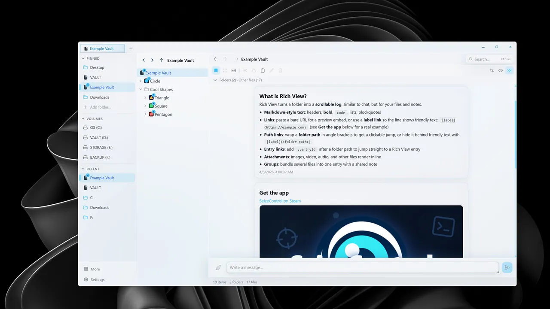Image resolution: width=550 pixels, height=309 pixels.
Task: Click the copy icon in the toolbar
Action: (254, 70)
